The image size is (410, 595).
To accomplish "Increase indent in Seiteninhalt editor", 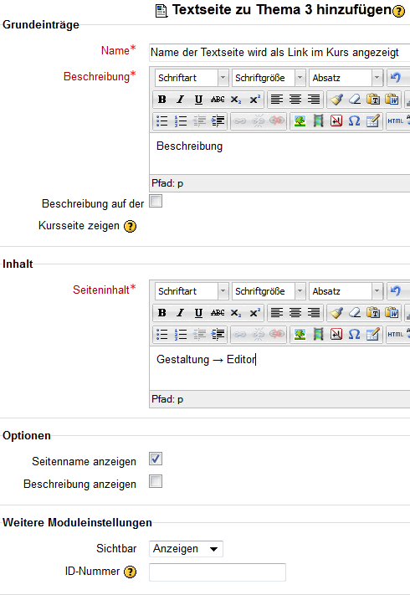I will pyautogui.click(x=218, y=334).
